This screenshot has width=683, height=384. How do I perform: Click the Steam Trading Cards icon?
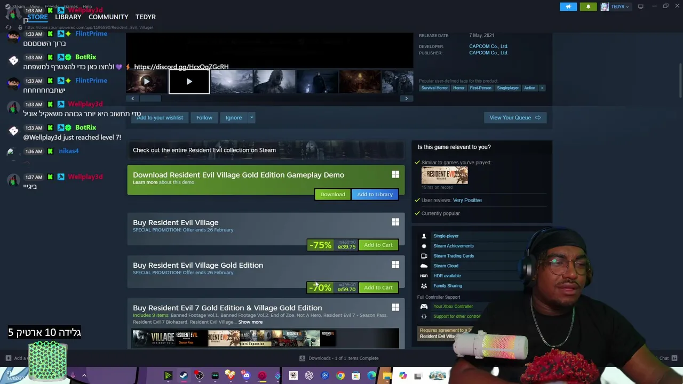point(424,256)
